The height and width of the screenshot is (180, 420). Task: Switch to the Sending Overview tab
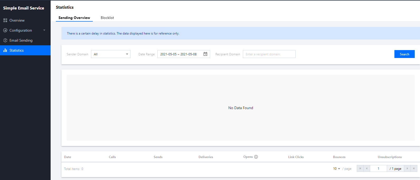tap(74, 18)
